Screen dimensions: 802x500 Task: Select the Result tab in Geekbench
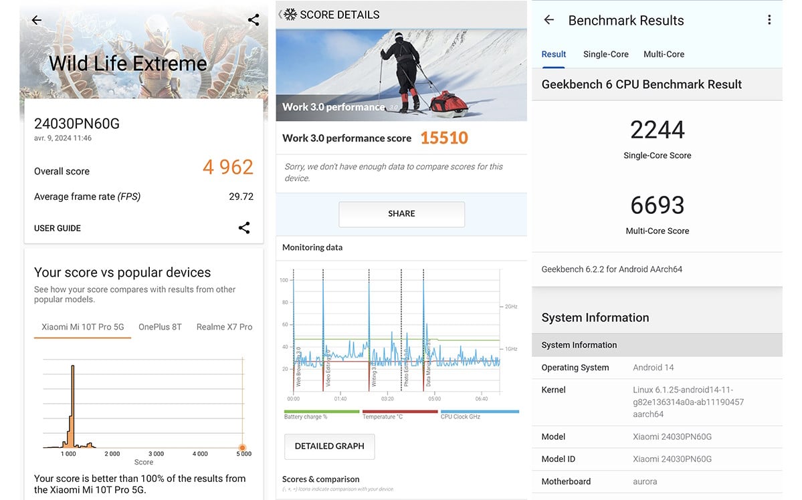pyautogui.click(x=553, y=54)
